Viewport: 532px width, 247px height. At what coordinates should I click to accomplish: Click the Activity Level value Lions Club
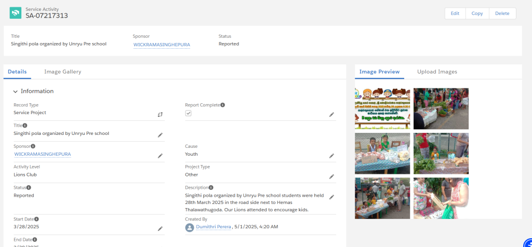(x=25, y=175)
